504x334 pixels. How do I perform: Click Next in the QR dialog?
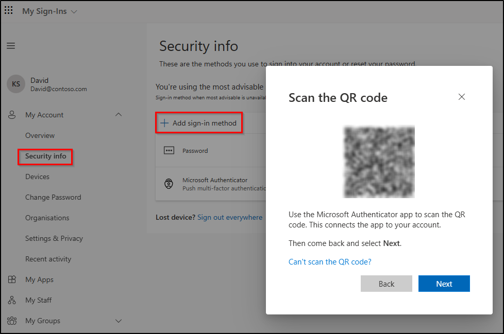(444, 284)
